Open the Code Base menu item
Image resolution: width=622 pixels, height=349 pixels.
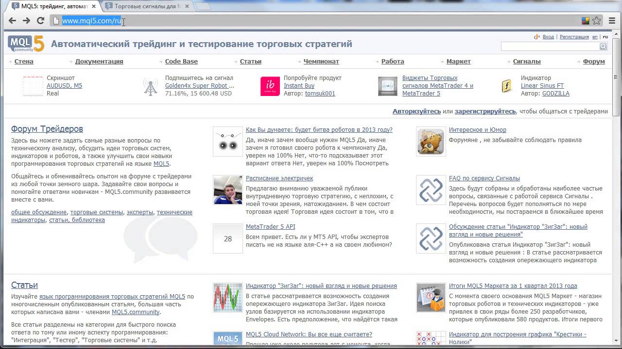(x=181, y=62)
